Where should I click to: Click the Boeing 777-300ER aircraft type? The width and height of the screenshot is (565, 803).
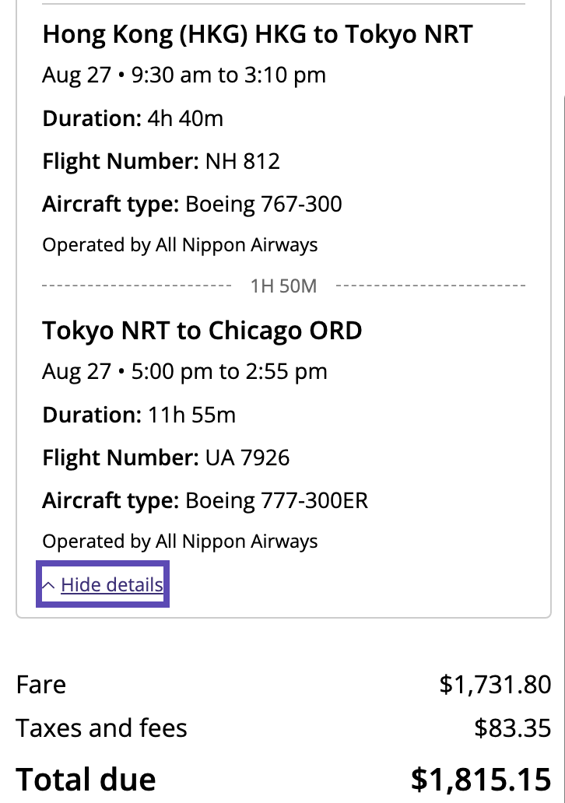click(276, 500)
